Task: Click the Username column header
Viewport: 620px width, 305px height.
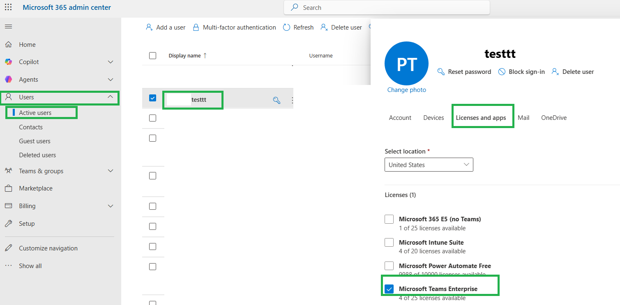Action: point(321,55)
